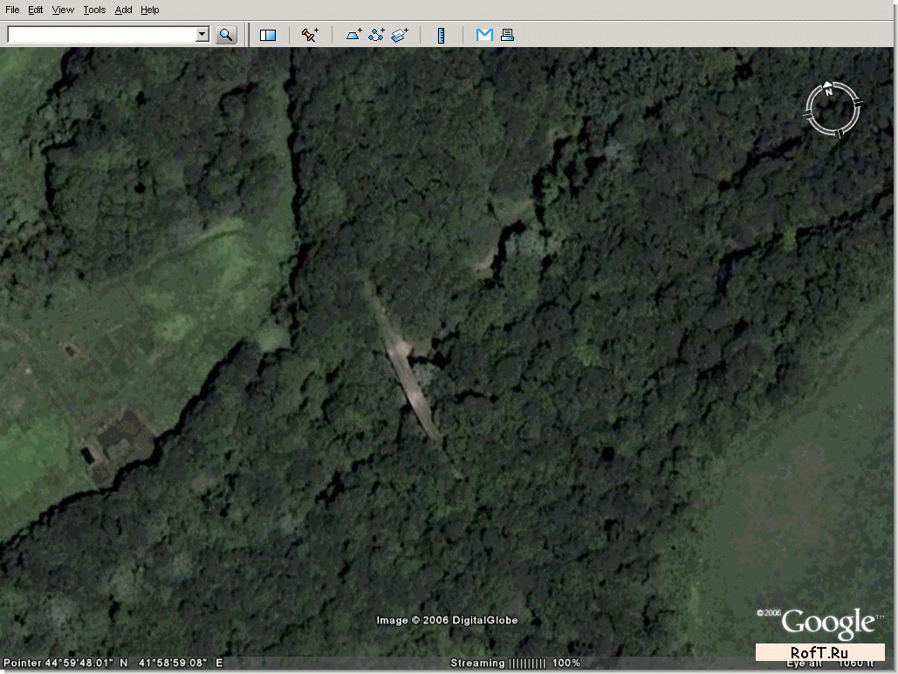
Task: Click the Add Image Overlay icon
Action: pos(400,35)
